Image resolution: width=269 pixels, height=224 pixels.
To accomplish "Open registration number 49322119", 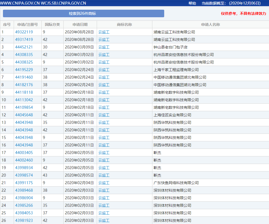I will (24, 32).
